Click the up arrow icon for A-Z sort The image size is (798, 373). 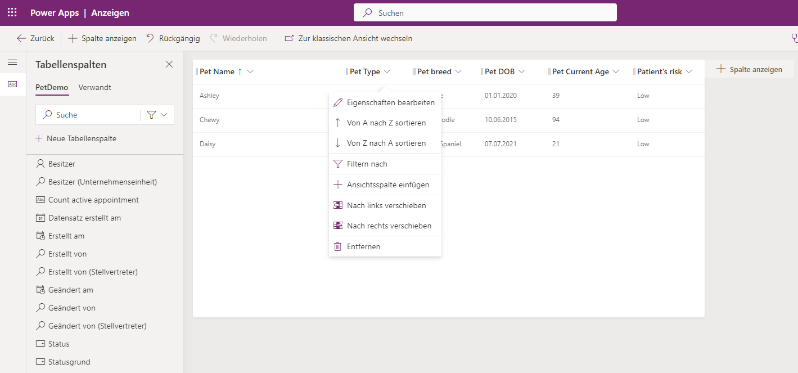(337, 123)
